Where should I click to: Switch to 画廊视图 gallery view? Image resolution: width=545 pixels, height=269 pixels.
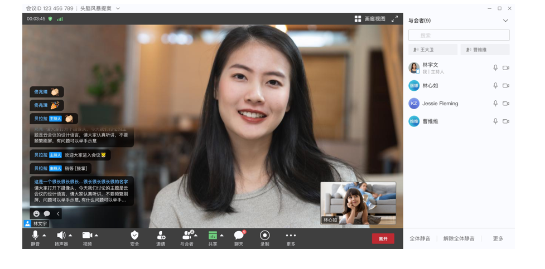tap(370, 18)
